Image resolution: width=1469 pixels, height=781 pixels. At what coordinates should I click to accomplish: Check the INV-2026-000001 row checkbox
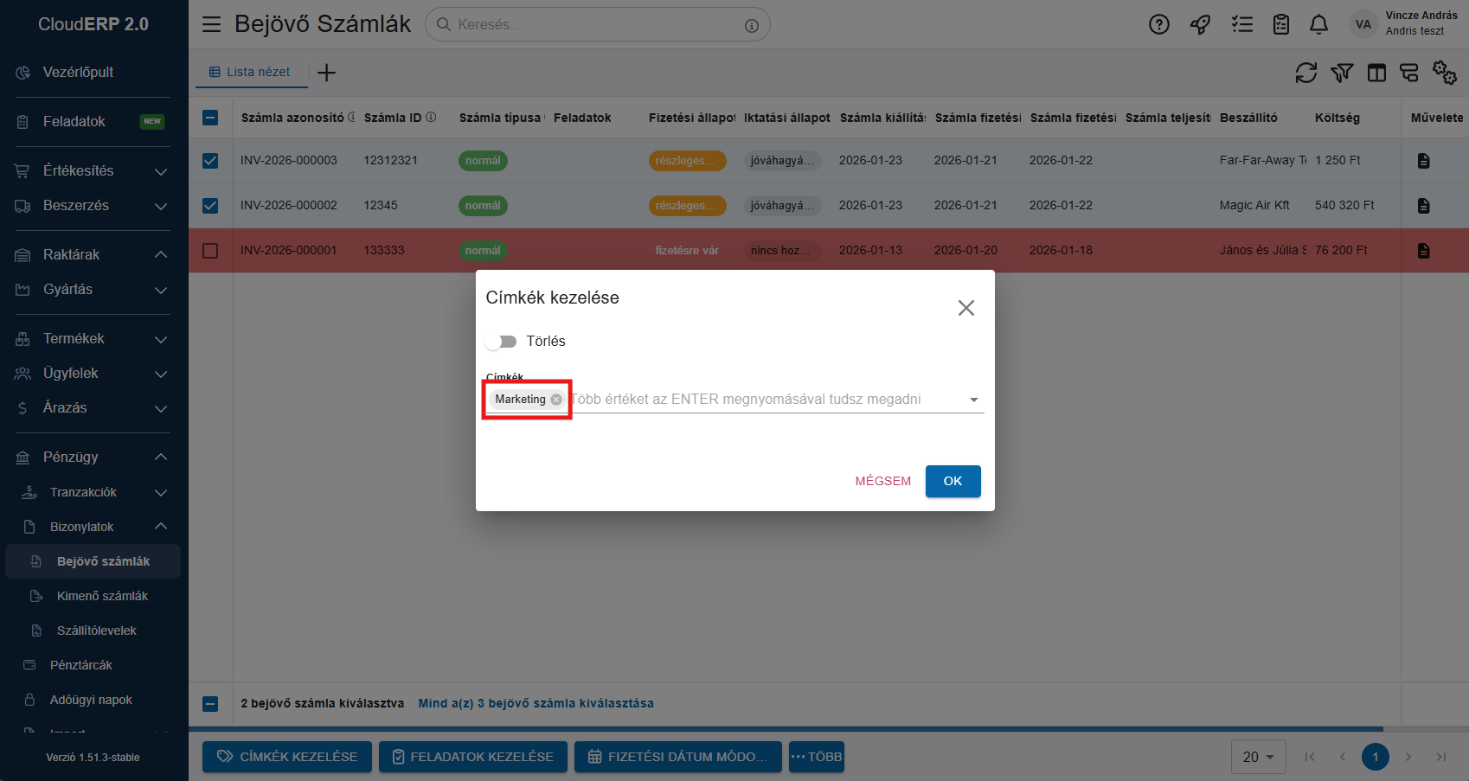pyautogui.click(x=210, y=251)
